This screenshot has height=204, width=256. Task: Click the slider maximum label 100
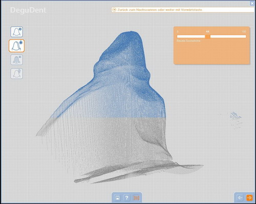[x=244, y=32]
